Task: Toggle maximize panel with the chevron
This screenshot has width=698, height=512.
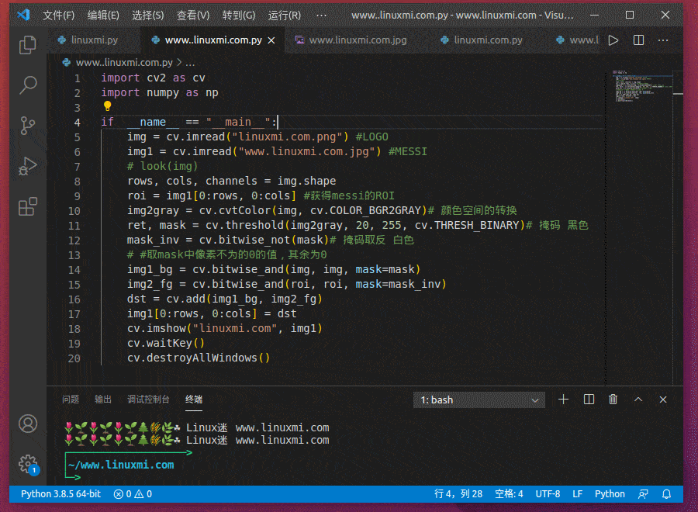Action: click(638, 399)
